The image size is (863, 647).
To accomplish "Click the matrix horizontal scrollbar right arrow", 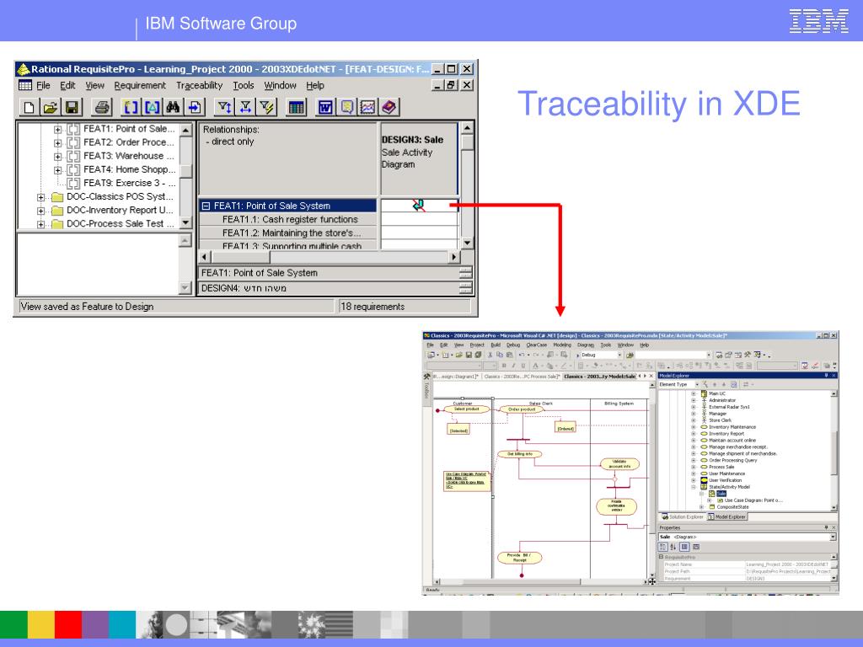I will pos(453,257).
